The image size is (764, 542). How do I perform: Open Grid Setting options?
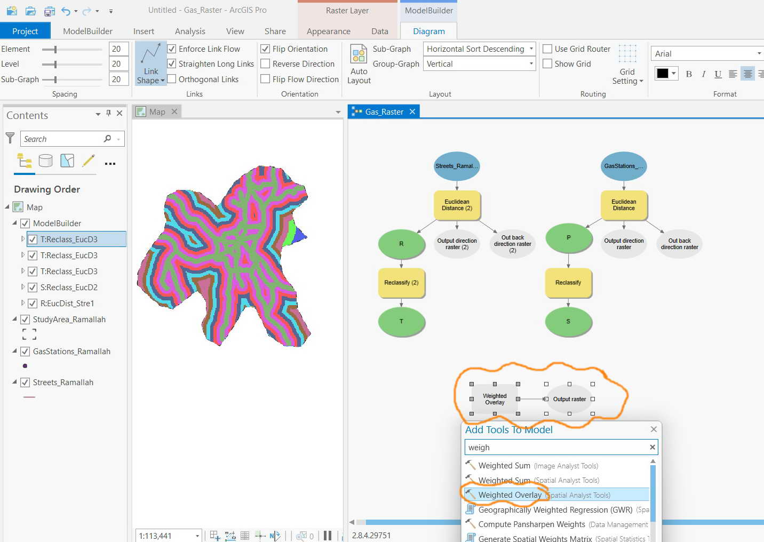627,65
